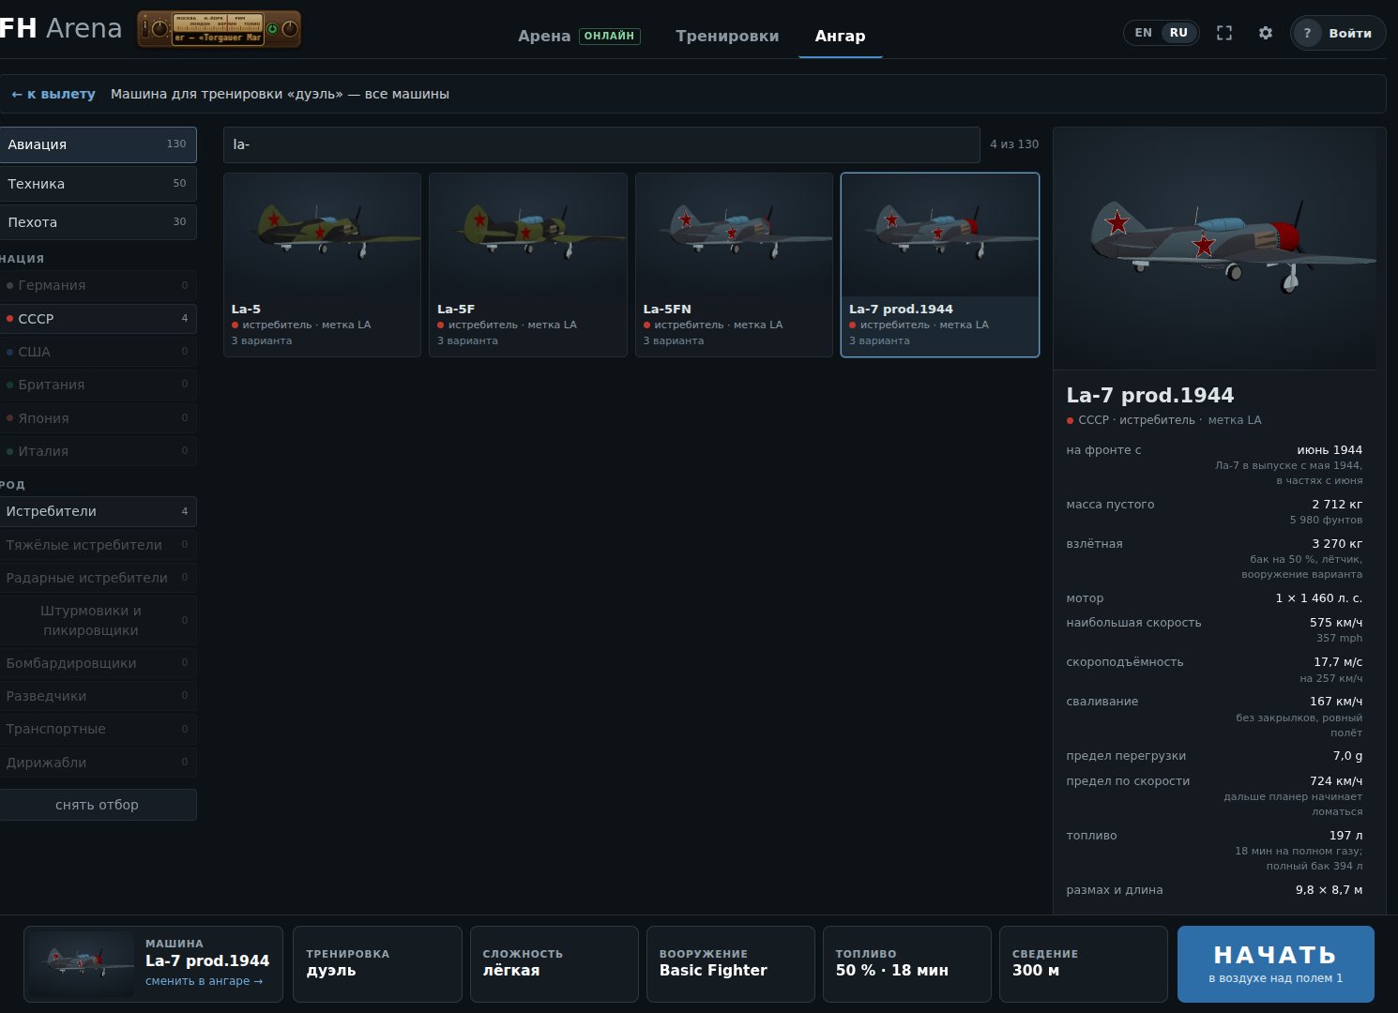Click the ОНЛАЙН status badge
The image size is (1398, 1013).
point(610,36)
